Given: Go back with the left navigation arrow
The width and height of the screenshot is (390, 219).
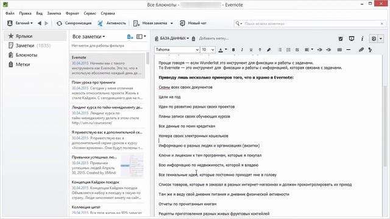Looking at the screenshot, I should [39, 23].
